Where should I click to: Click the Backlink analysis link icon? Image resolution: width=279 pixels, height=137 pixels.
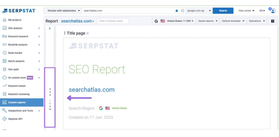[4, 45]
